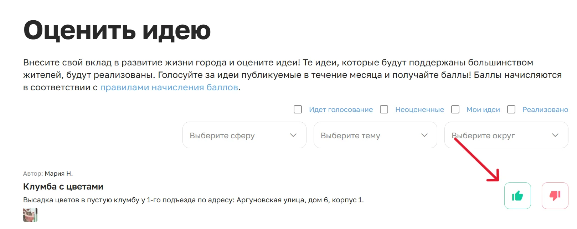Screen dimensions: 577x229
Task: Open the "Выберите округ" dropdown
Action: click(x=506, y=135)
